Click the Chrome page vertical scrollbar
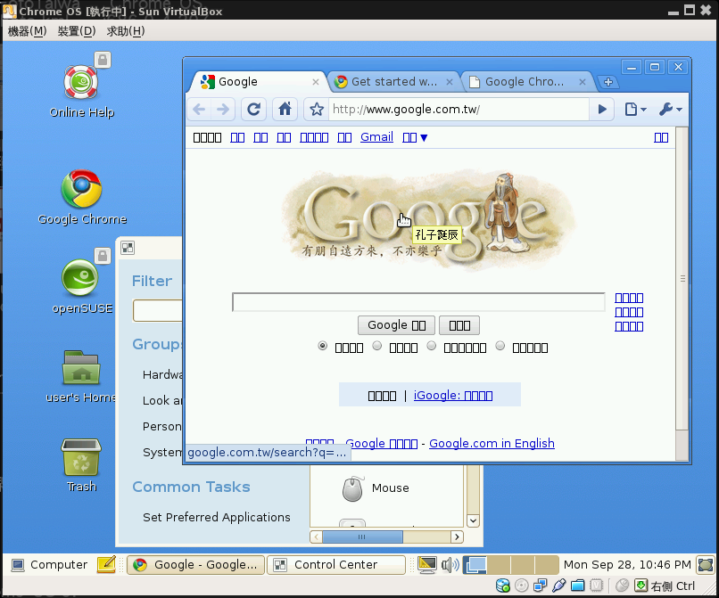 682,279
